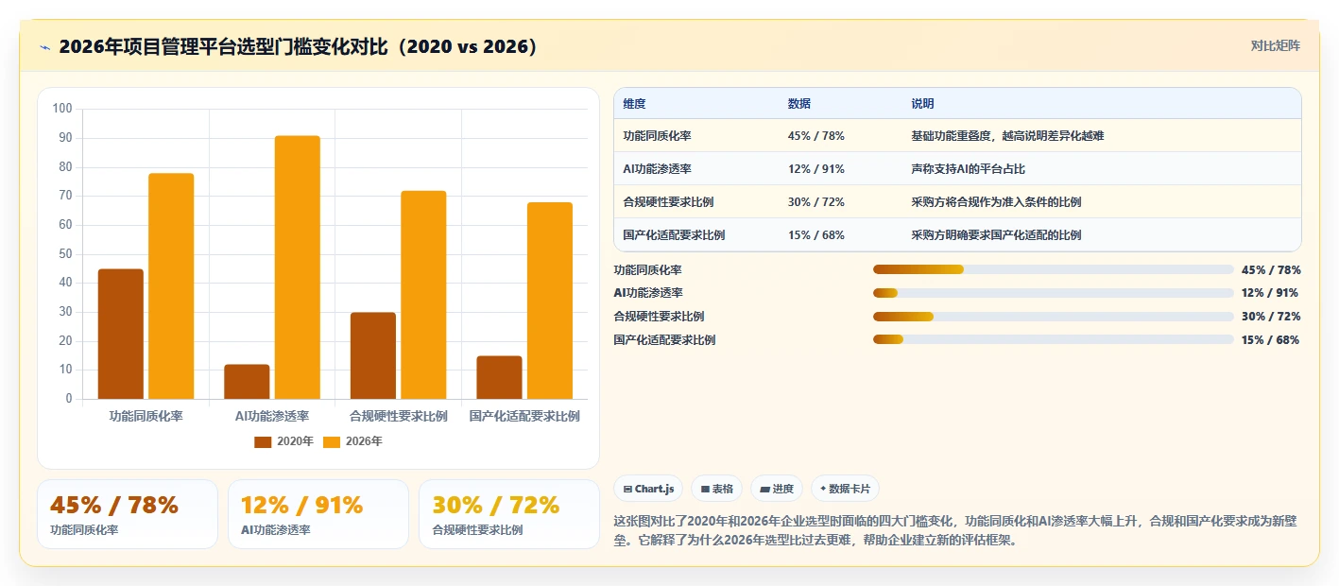Click the 12% / 91% value beside the progress bar
Screen dimensions: 1339x586
[x=1271, y=293]
